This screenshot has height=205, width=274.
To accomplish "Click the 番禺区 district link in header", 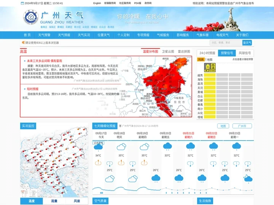I will click(x=44, y=27).
